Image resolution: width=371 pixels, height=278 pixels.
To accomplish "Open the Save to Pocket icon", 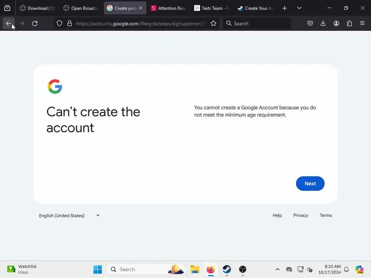I will point(310,24).
